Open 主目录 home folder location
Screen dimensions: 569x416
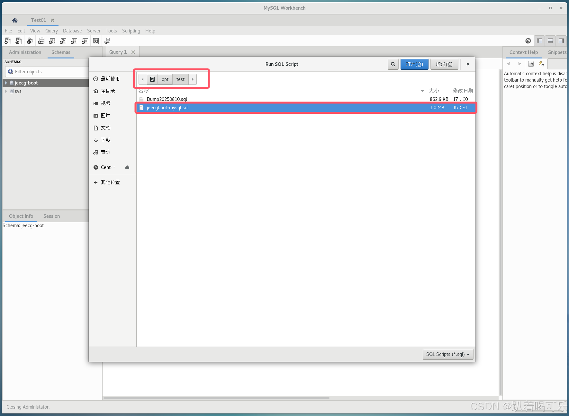point(113,91)
